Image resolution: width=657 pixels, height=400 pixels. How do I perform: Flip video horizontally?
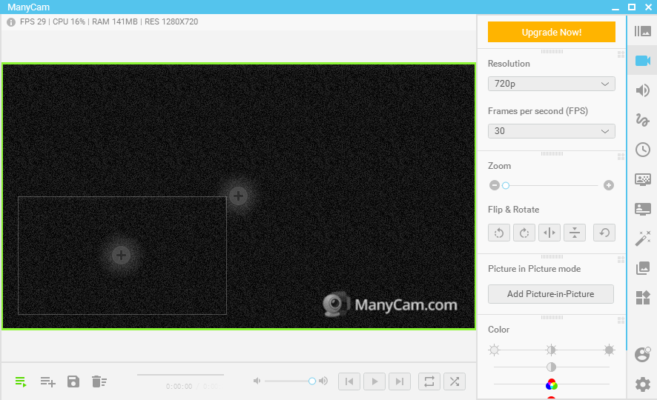(x=549, y=233)
